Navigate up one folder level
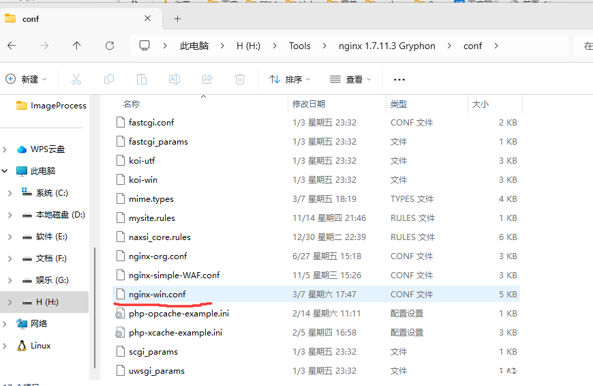This screenshot has width=593, height=386. pos(77,46)
